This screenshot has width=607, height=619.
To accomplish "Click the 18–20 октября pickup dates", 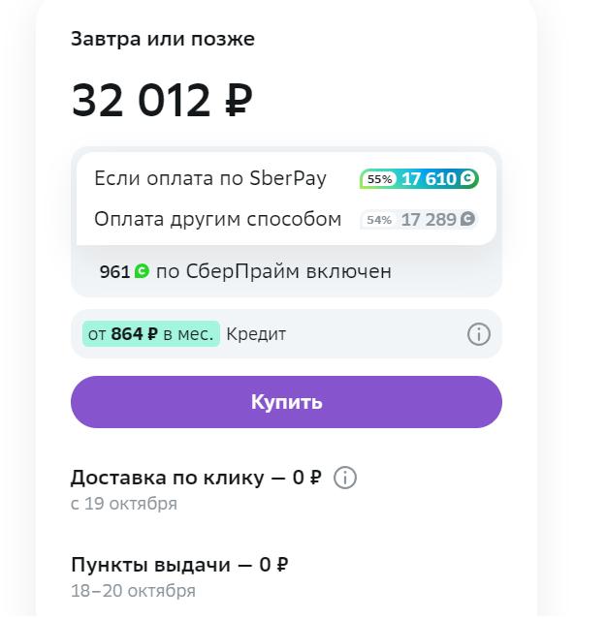I will tap(133, 591).
